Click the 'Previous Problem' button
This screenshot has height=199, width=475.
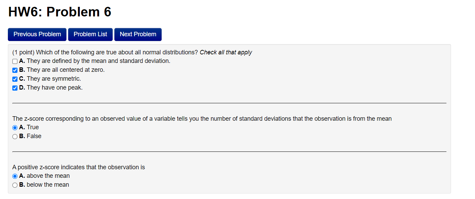37,34
